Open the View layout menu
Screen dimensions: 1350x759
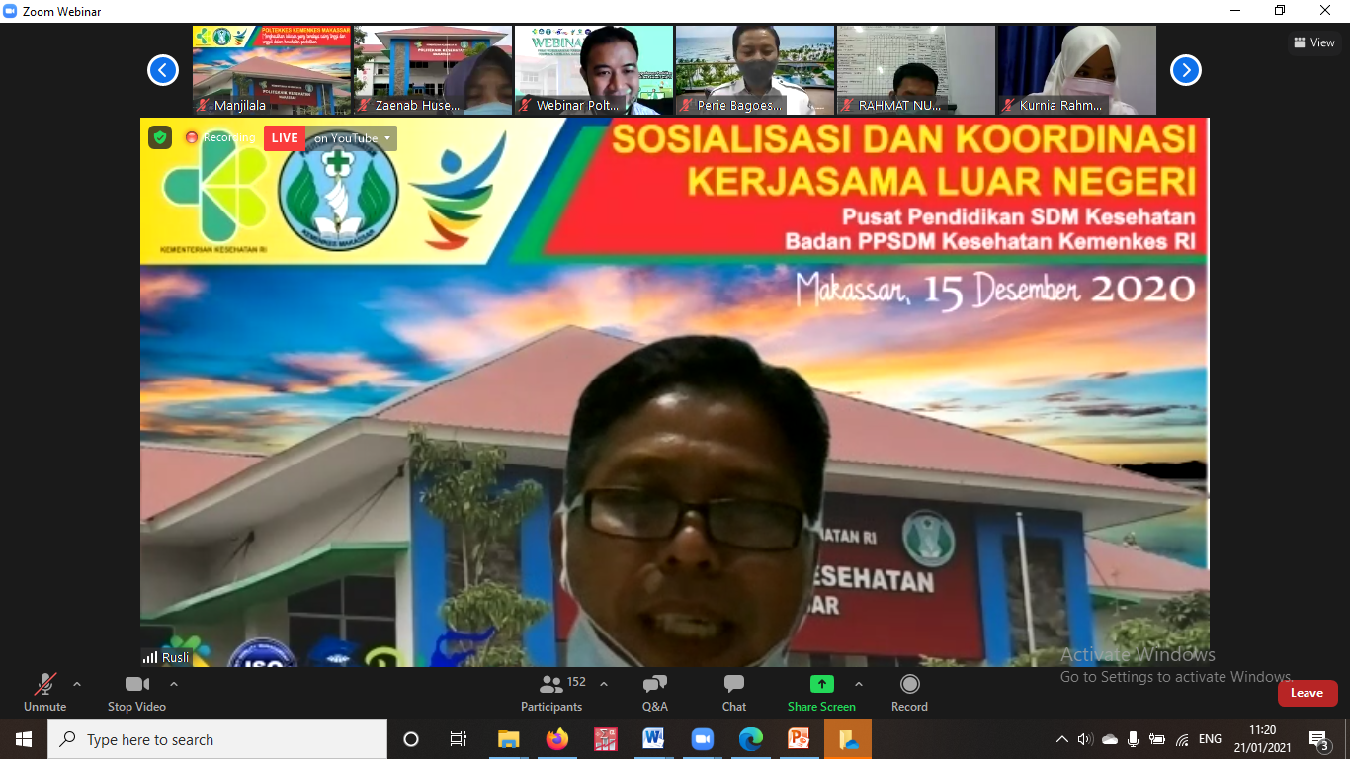[1314, 42]
